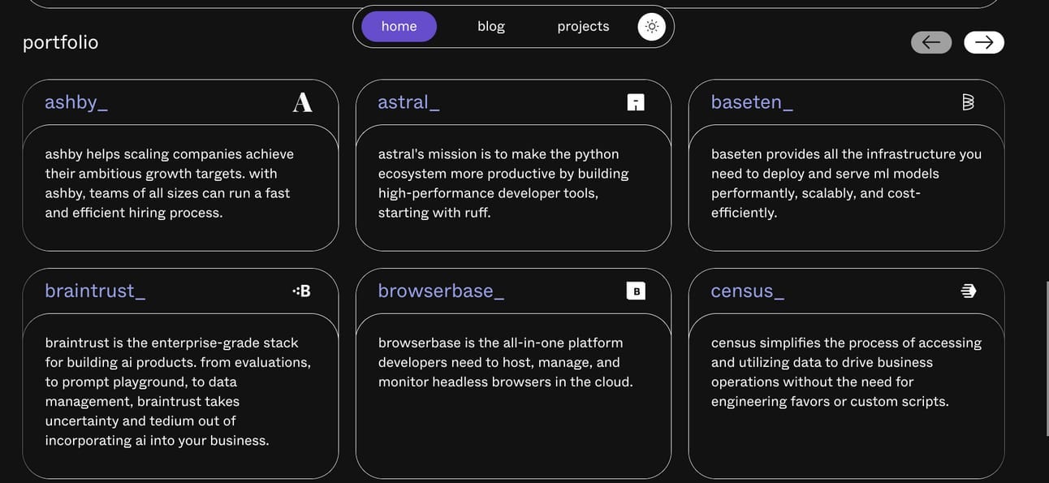This screenshot has height=483, width=1049.
Task: Click the browserbase headless browsers description
Action: [505, 362]
